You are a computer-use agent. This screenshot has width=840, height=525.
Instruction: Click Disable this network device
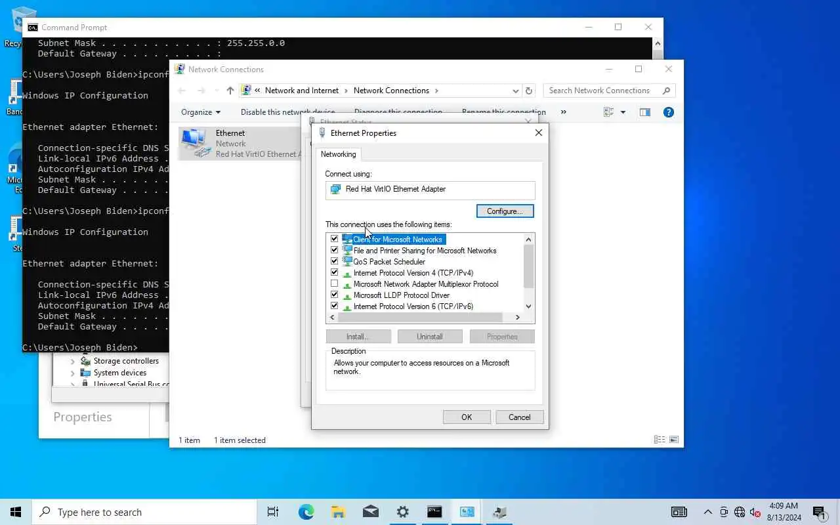(287, 112)
